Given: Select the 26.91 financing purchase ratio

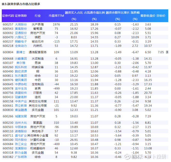Looking at the screenshot, I should coord(74,140).
